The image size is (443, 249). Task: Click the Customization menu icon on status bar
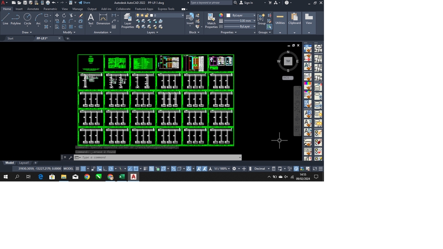321,169
